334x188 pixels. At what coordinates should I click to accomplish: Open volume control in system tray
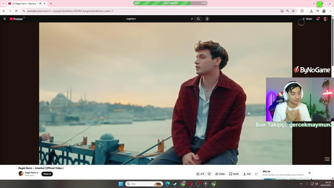(x=316, y=184)
